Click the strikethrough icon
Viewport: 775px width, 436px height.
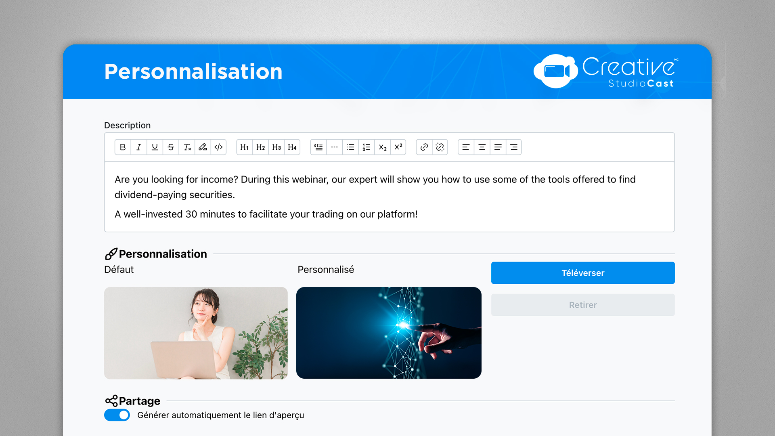[x=171, y=147]
